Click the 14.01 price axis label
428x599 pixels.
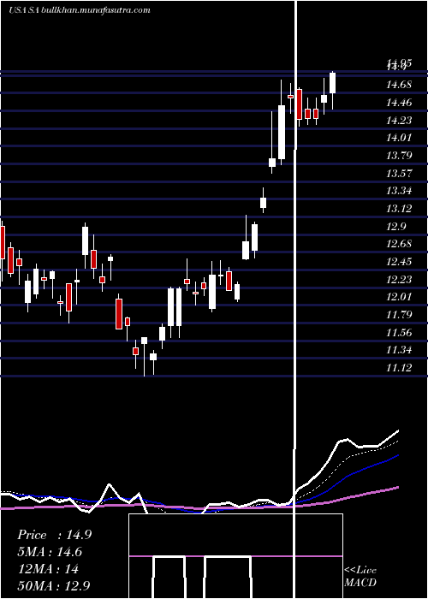click(x=399, y=138)
